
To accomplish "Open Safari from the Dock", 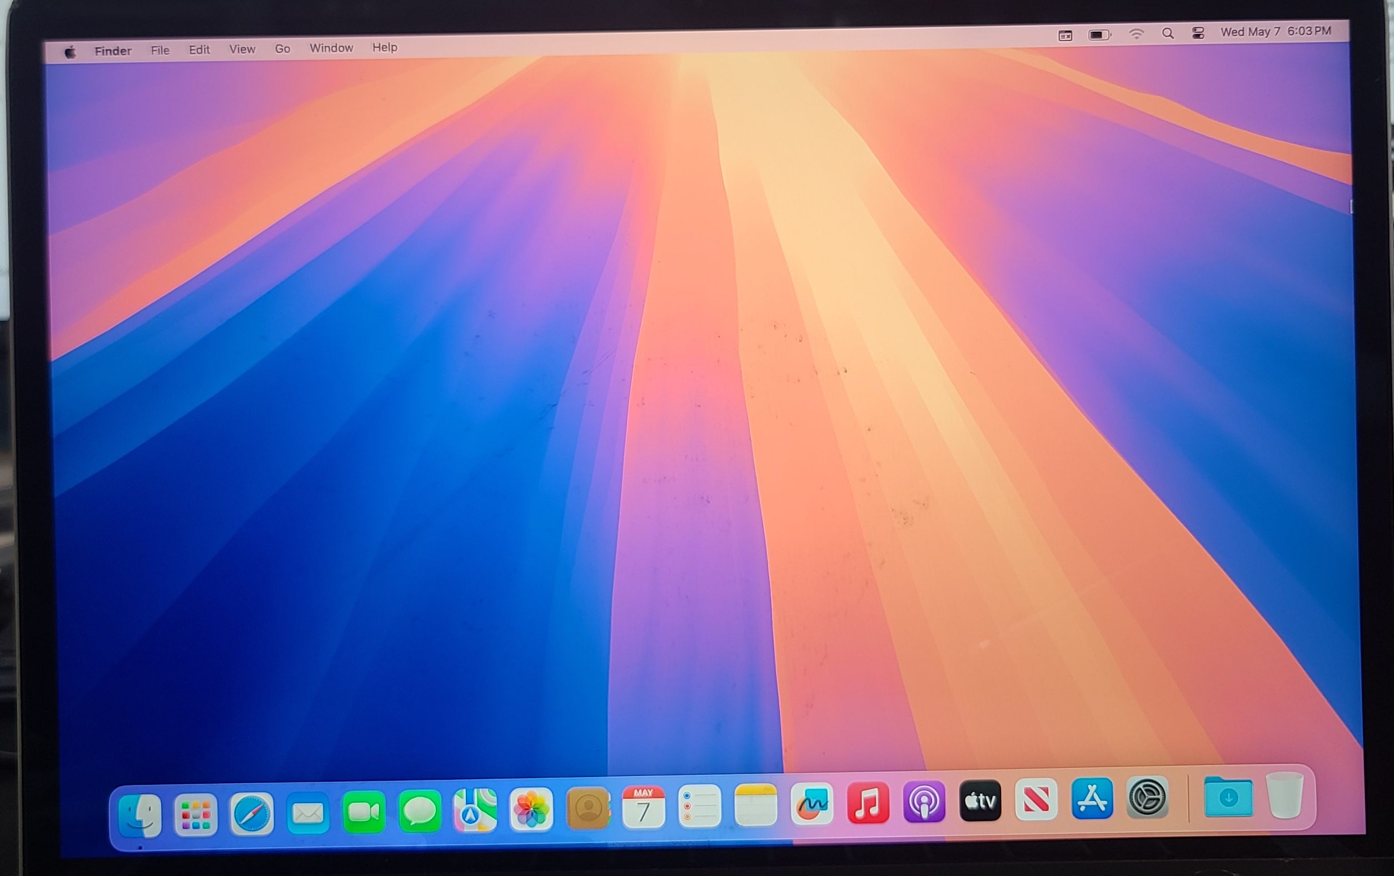I will click(252, 814).
